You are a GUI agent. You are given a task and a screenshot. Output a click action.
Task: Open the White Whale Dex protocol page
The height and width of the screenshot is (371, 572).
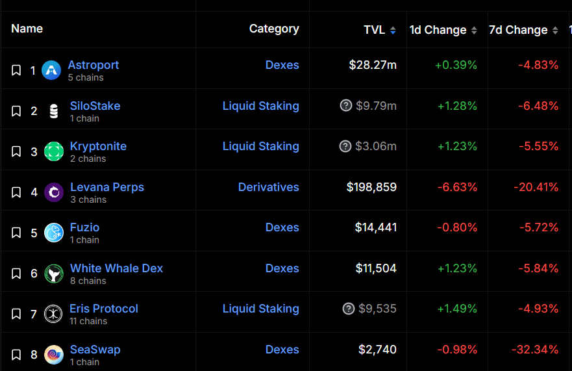[116, 268]
